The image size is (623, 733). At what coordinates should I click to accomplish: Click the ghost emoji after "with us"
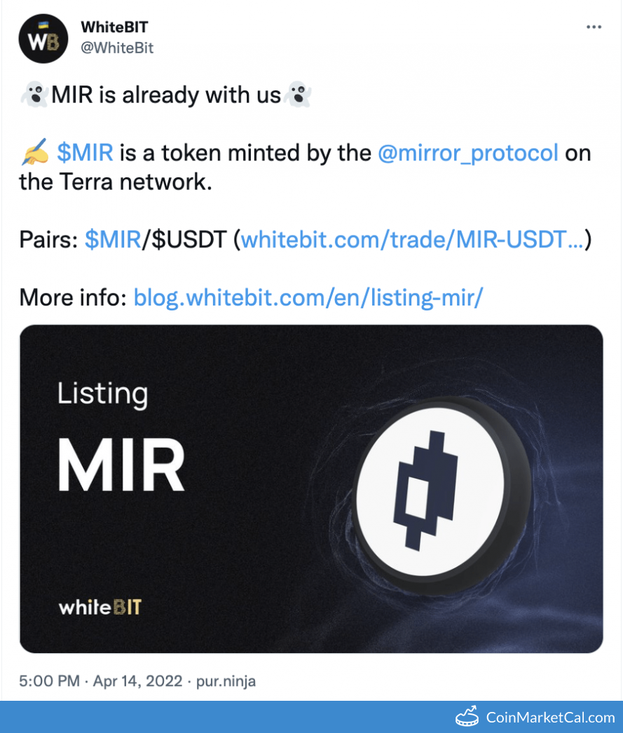pyautogui.click(x=297, y=95)
